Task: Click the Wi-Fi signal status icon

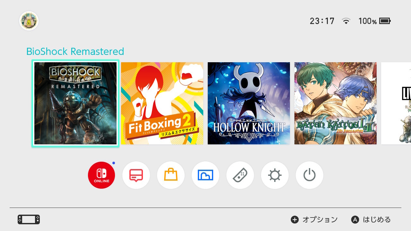Action: click(346, 21)
